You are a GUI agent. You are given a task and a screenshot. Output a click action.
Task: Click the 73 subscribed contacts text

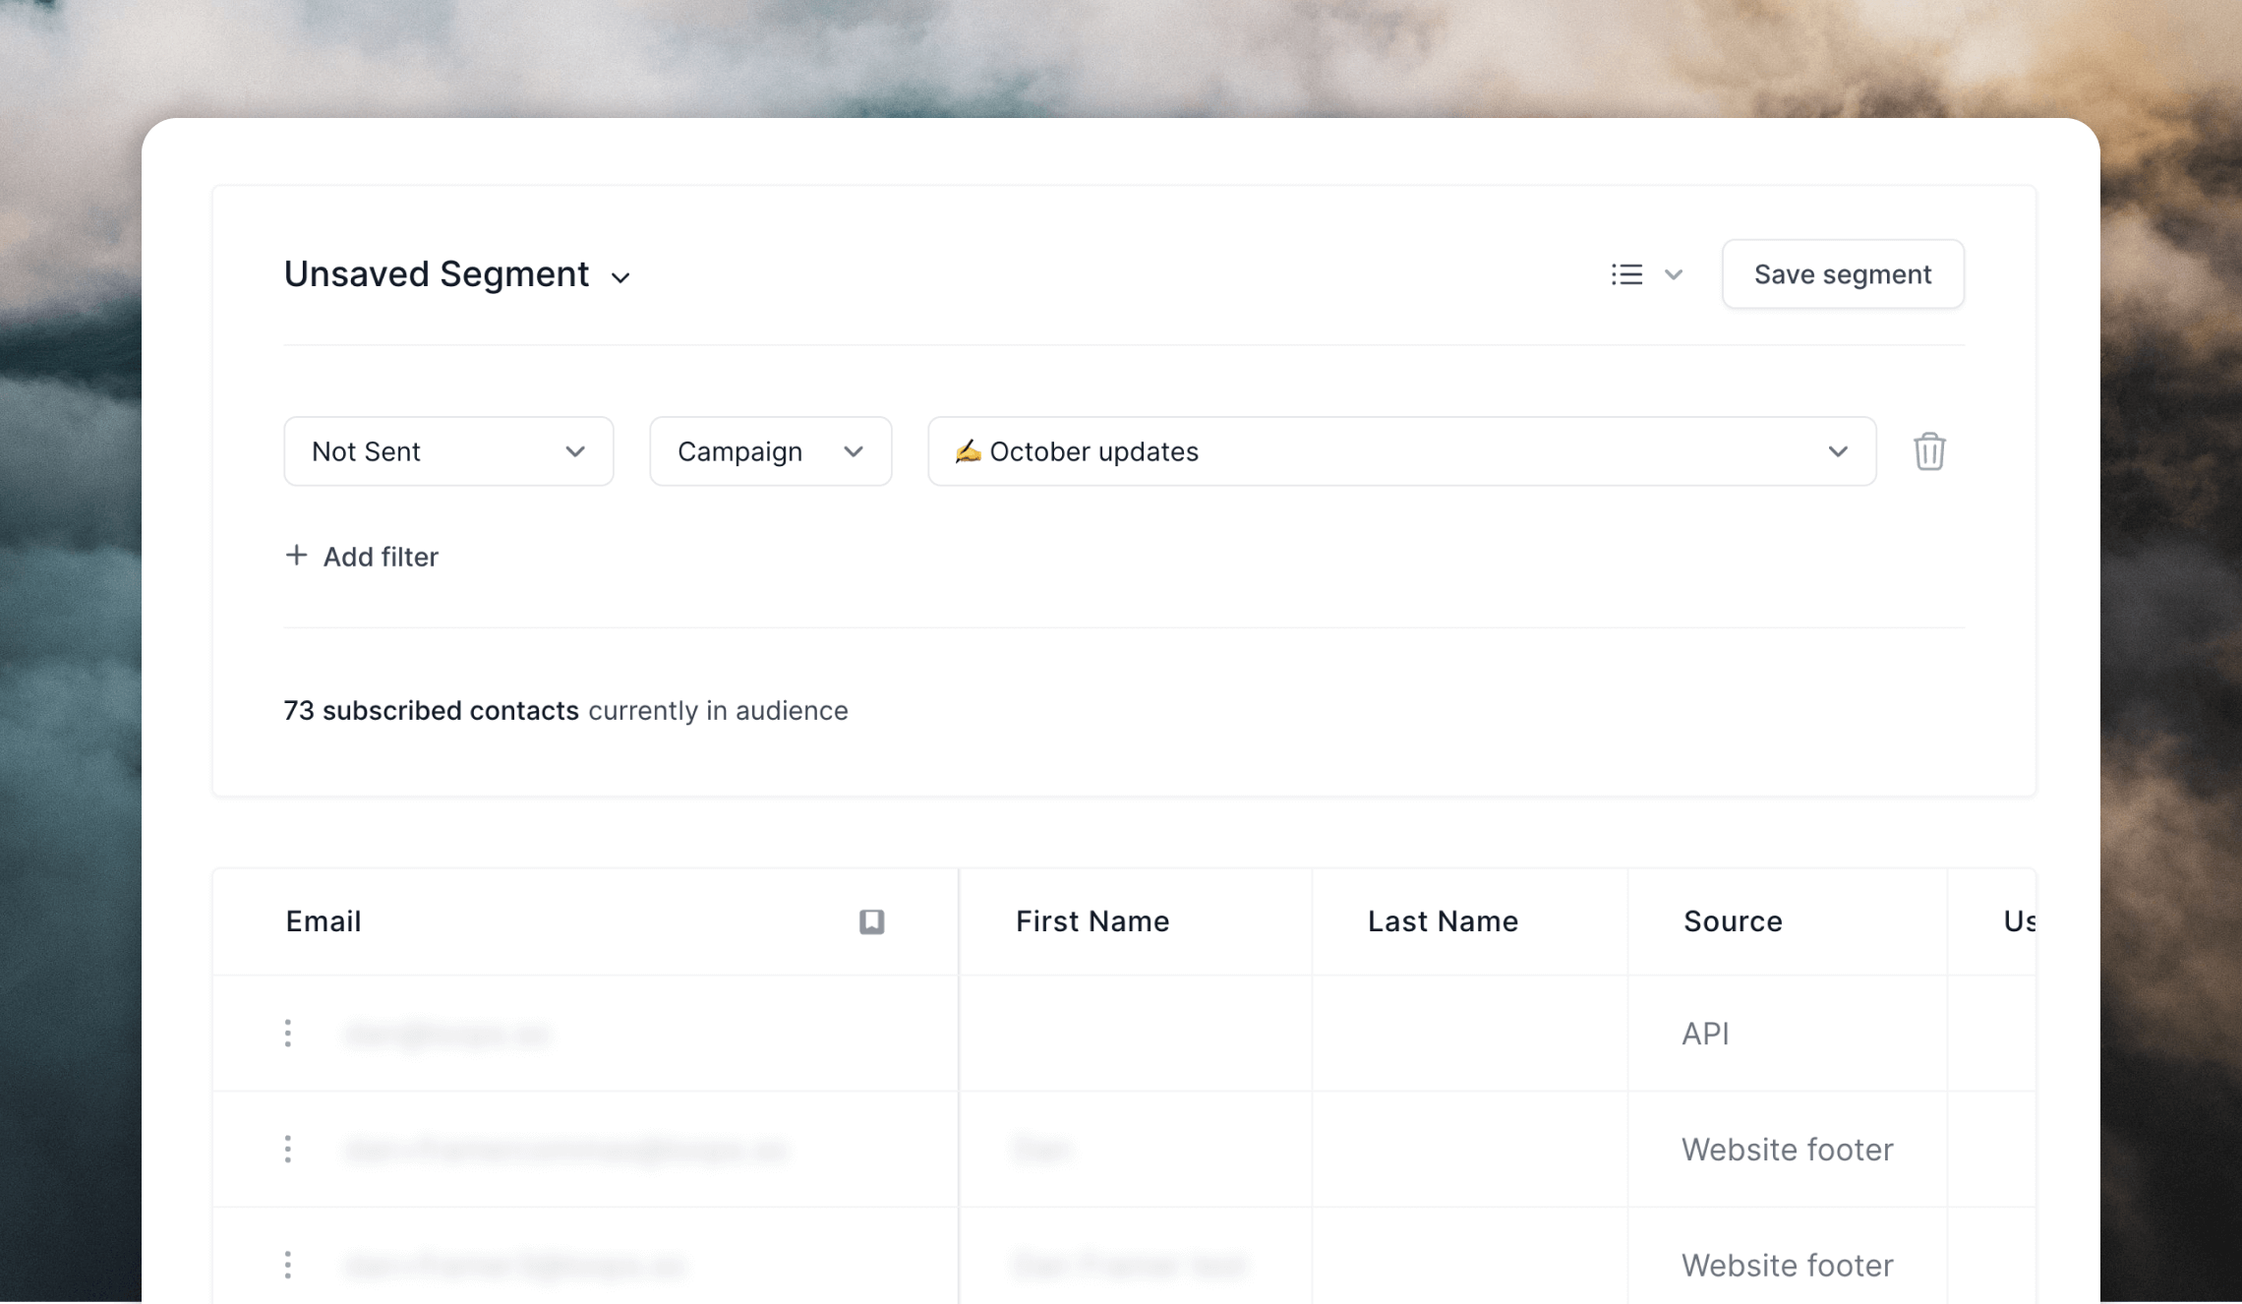(x=431, y=710)
